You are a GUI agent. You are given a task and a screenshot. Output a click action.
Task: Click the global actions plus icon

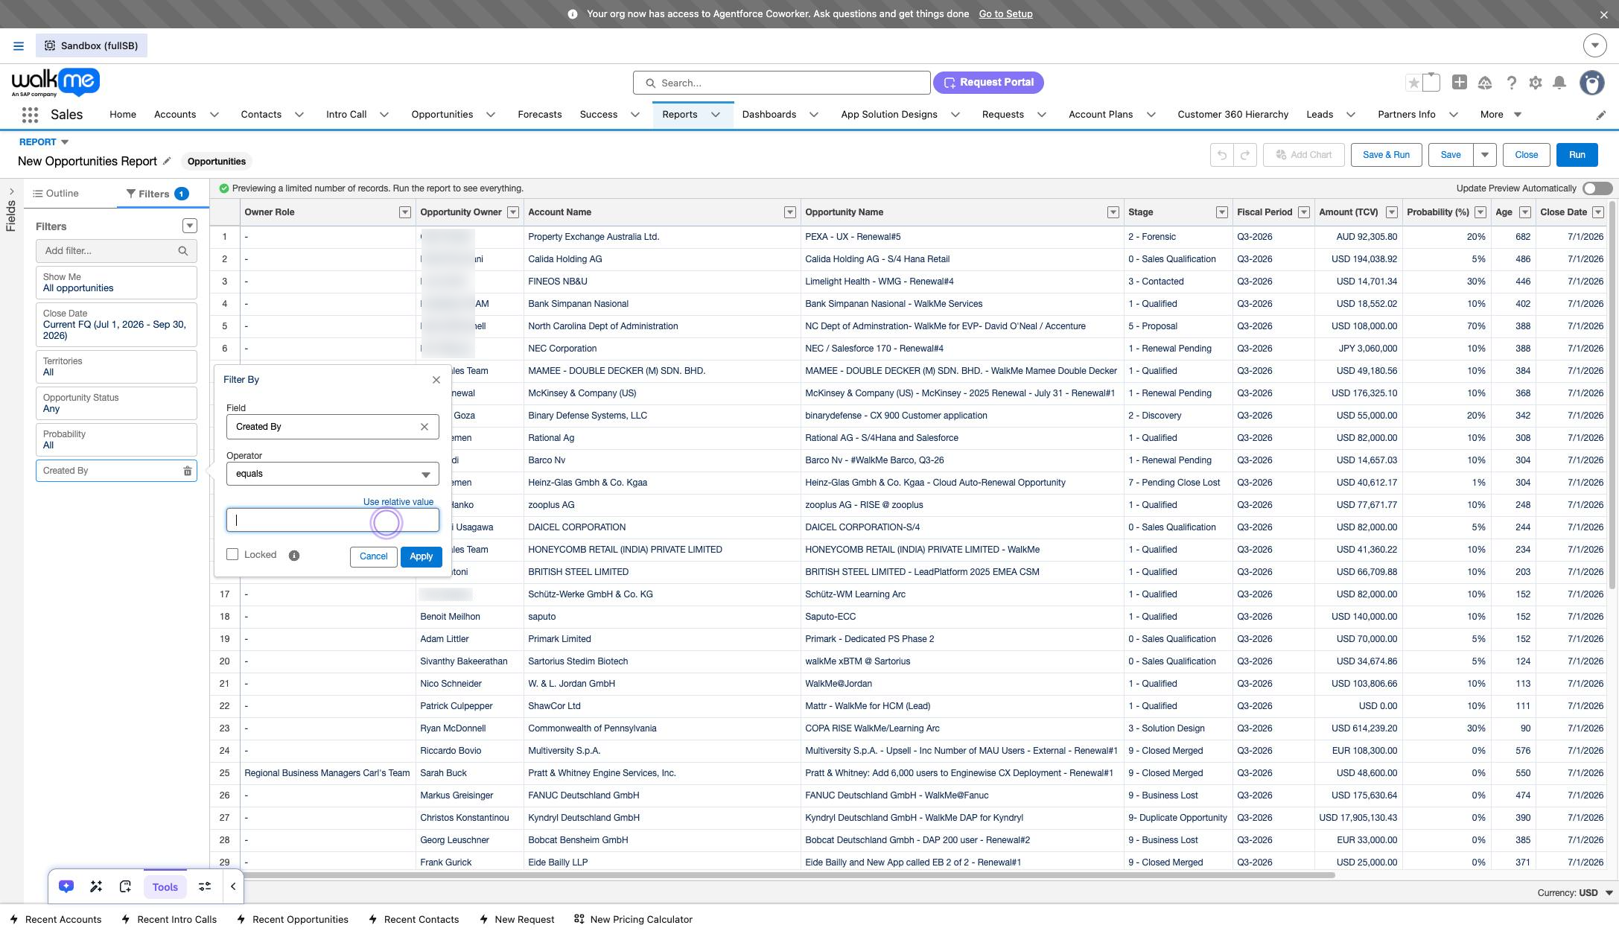(1460, 83)
